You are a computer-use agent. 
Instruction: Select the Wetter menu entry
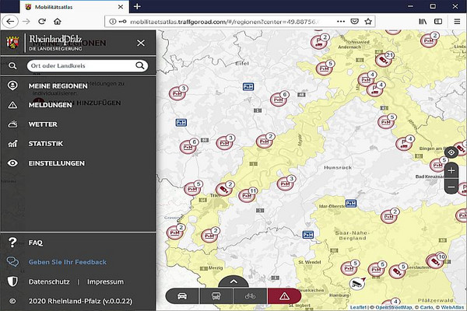(43, 124)
